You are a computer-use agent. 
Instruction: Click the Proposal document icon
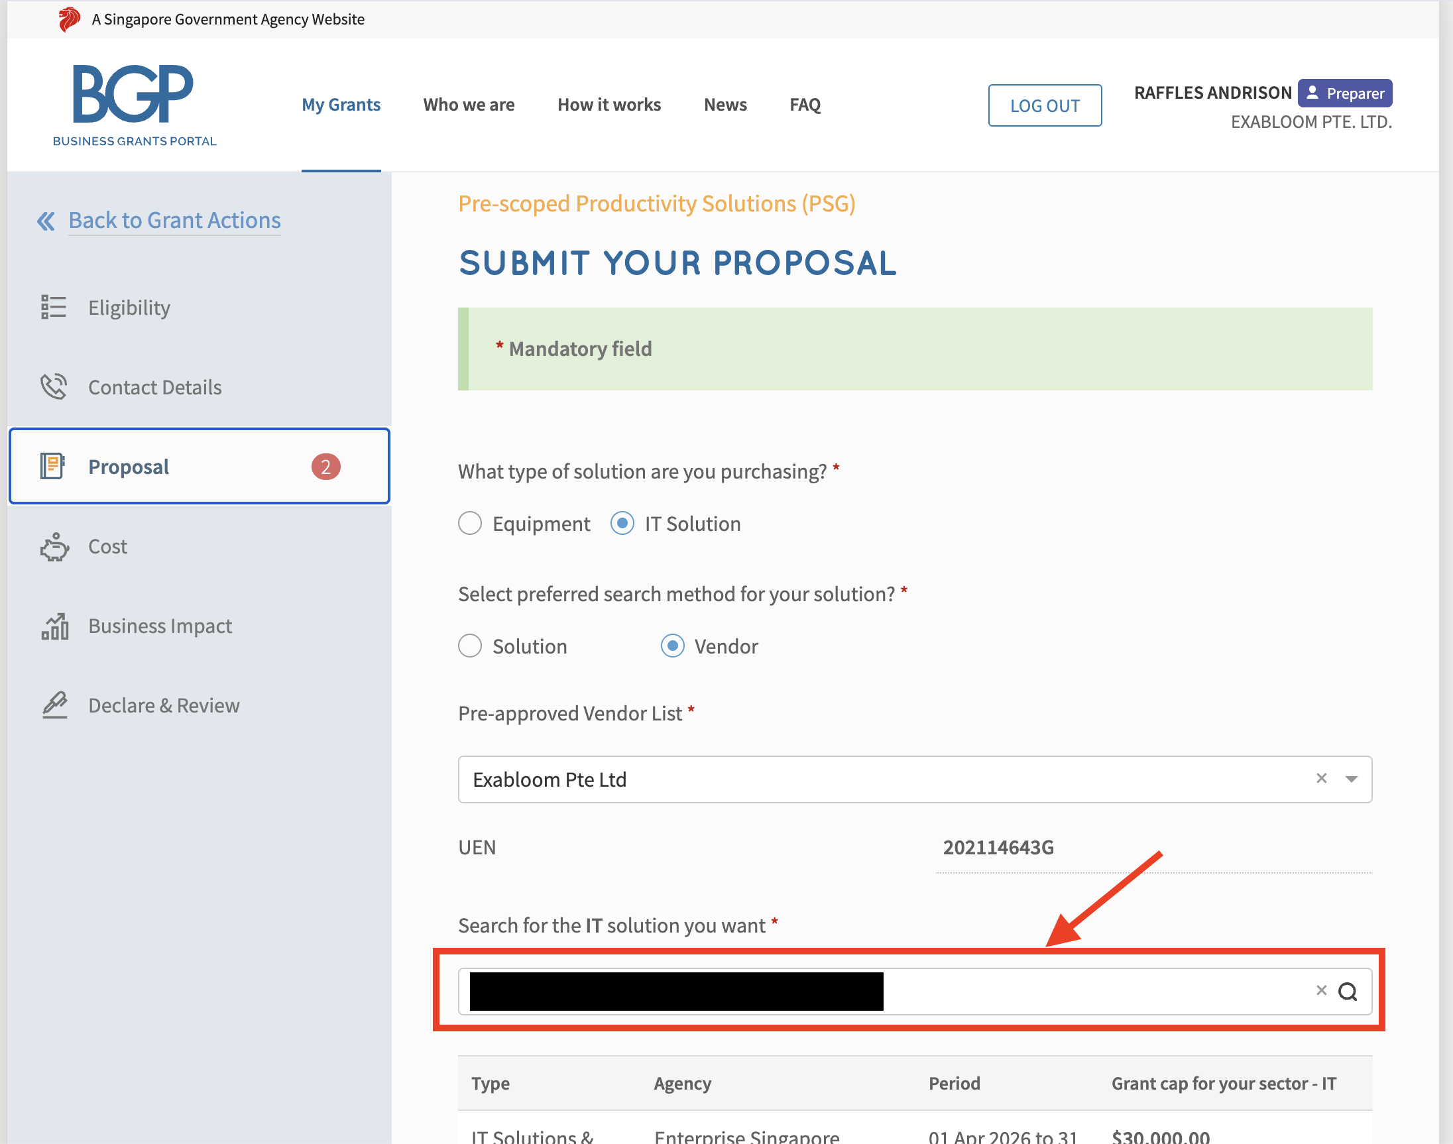[x=52, y=466]
